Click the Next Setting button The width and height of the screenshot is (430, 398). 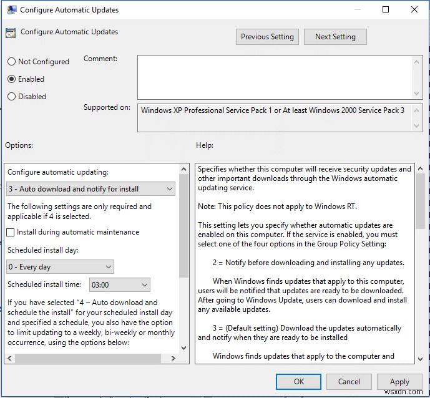pyautogui.click(x=335, y=37)
